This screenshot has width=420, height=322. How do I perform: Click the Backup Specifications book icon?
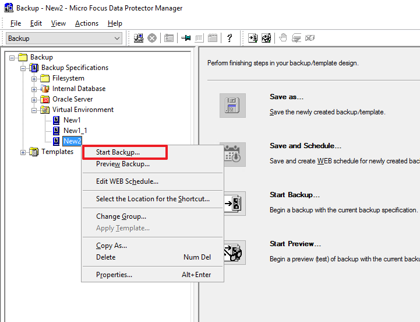(34, 68)
